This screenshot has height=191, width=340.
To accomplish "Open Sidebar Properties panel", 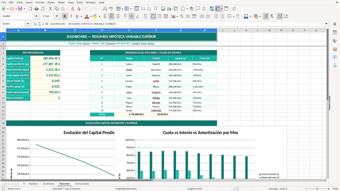I will tap(335, 33).
